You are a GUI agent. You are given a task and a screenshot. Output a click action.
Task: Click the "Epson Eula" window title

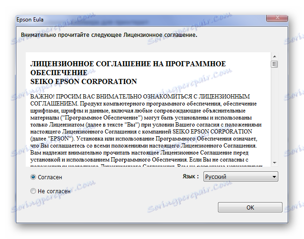coord(30,20)
